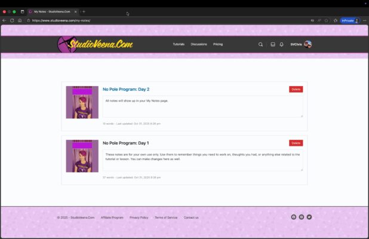Open the Tutorials menu
The image size is (369, 239).
pyautogui.click(x=179, y=44)
